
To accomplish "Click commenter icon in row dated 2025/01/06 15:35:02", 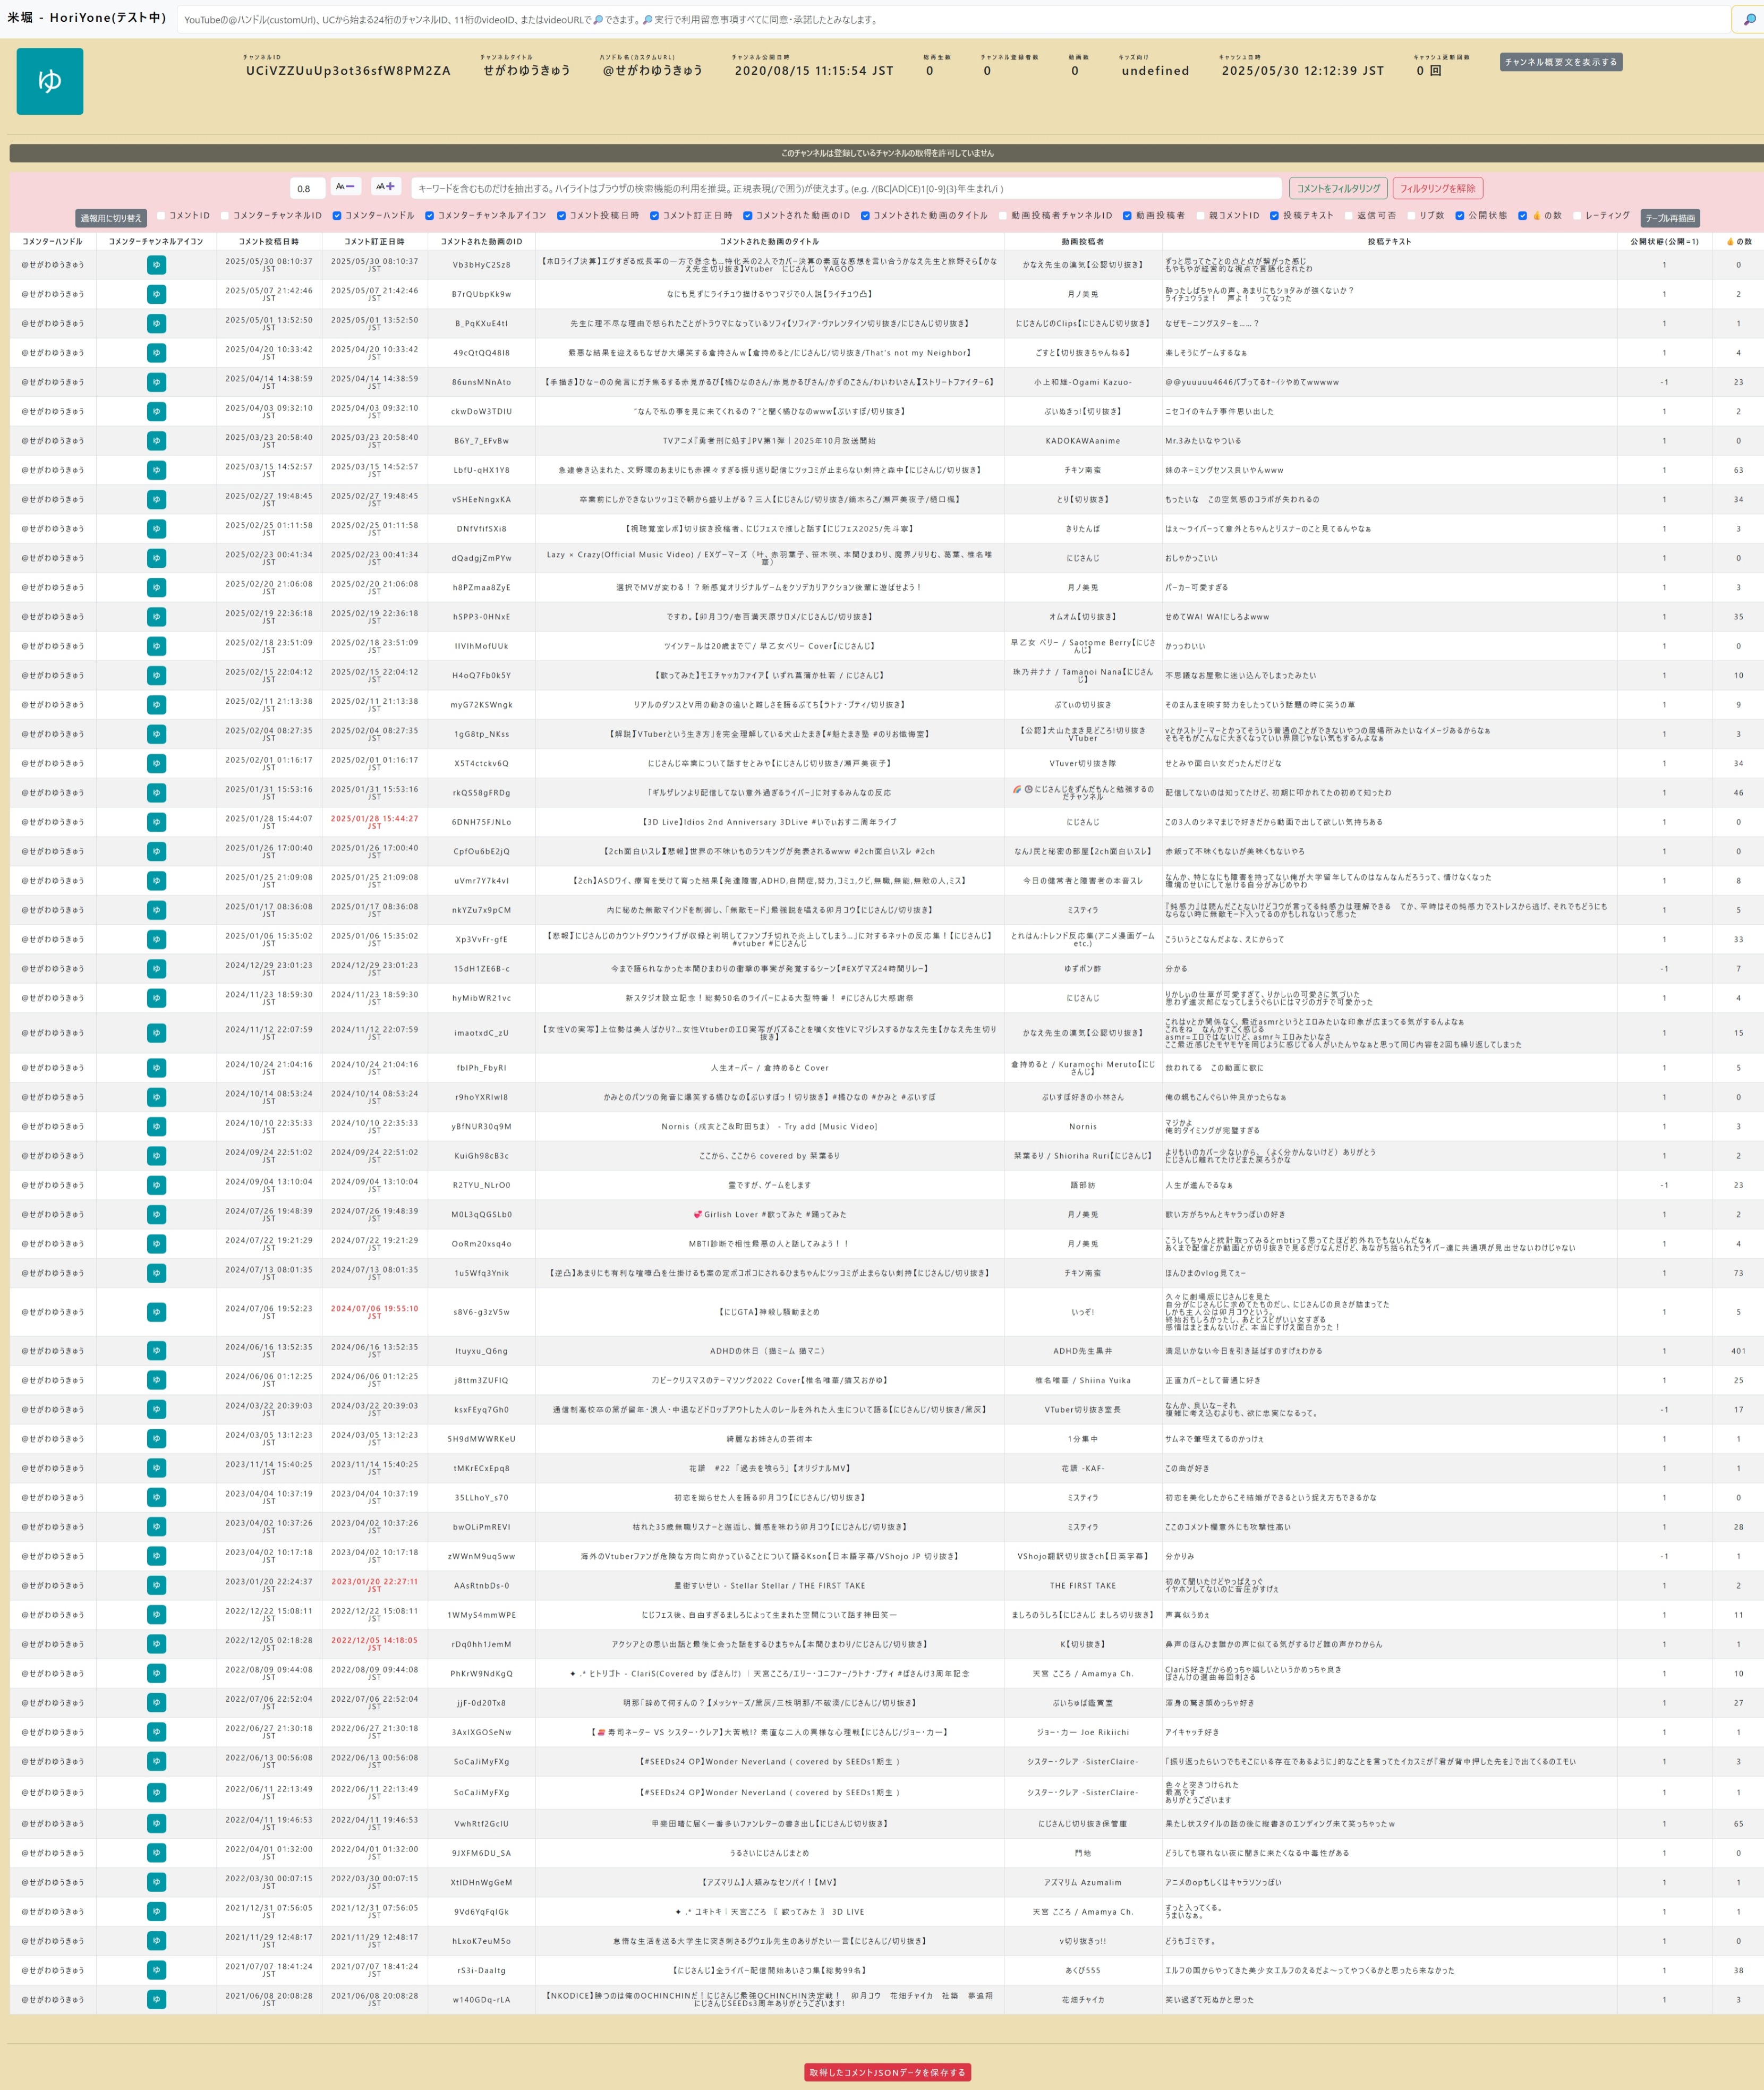I will [x=156, y=939].
